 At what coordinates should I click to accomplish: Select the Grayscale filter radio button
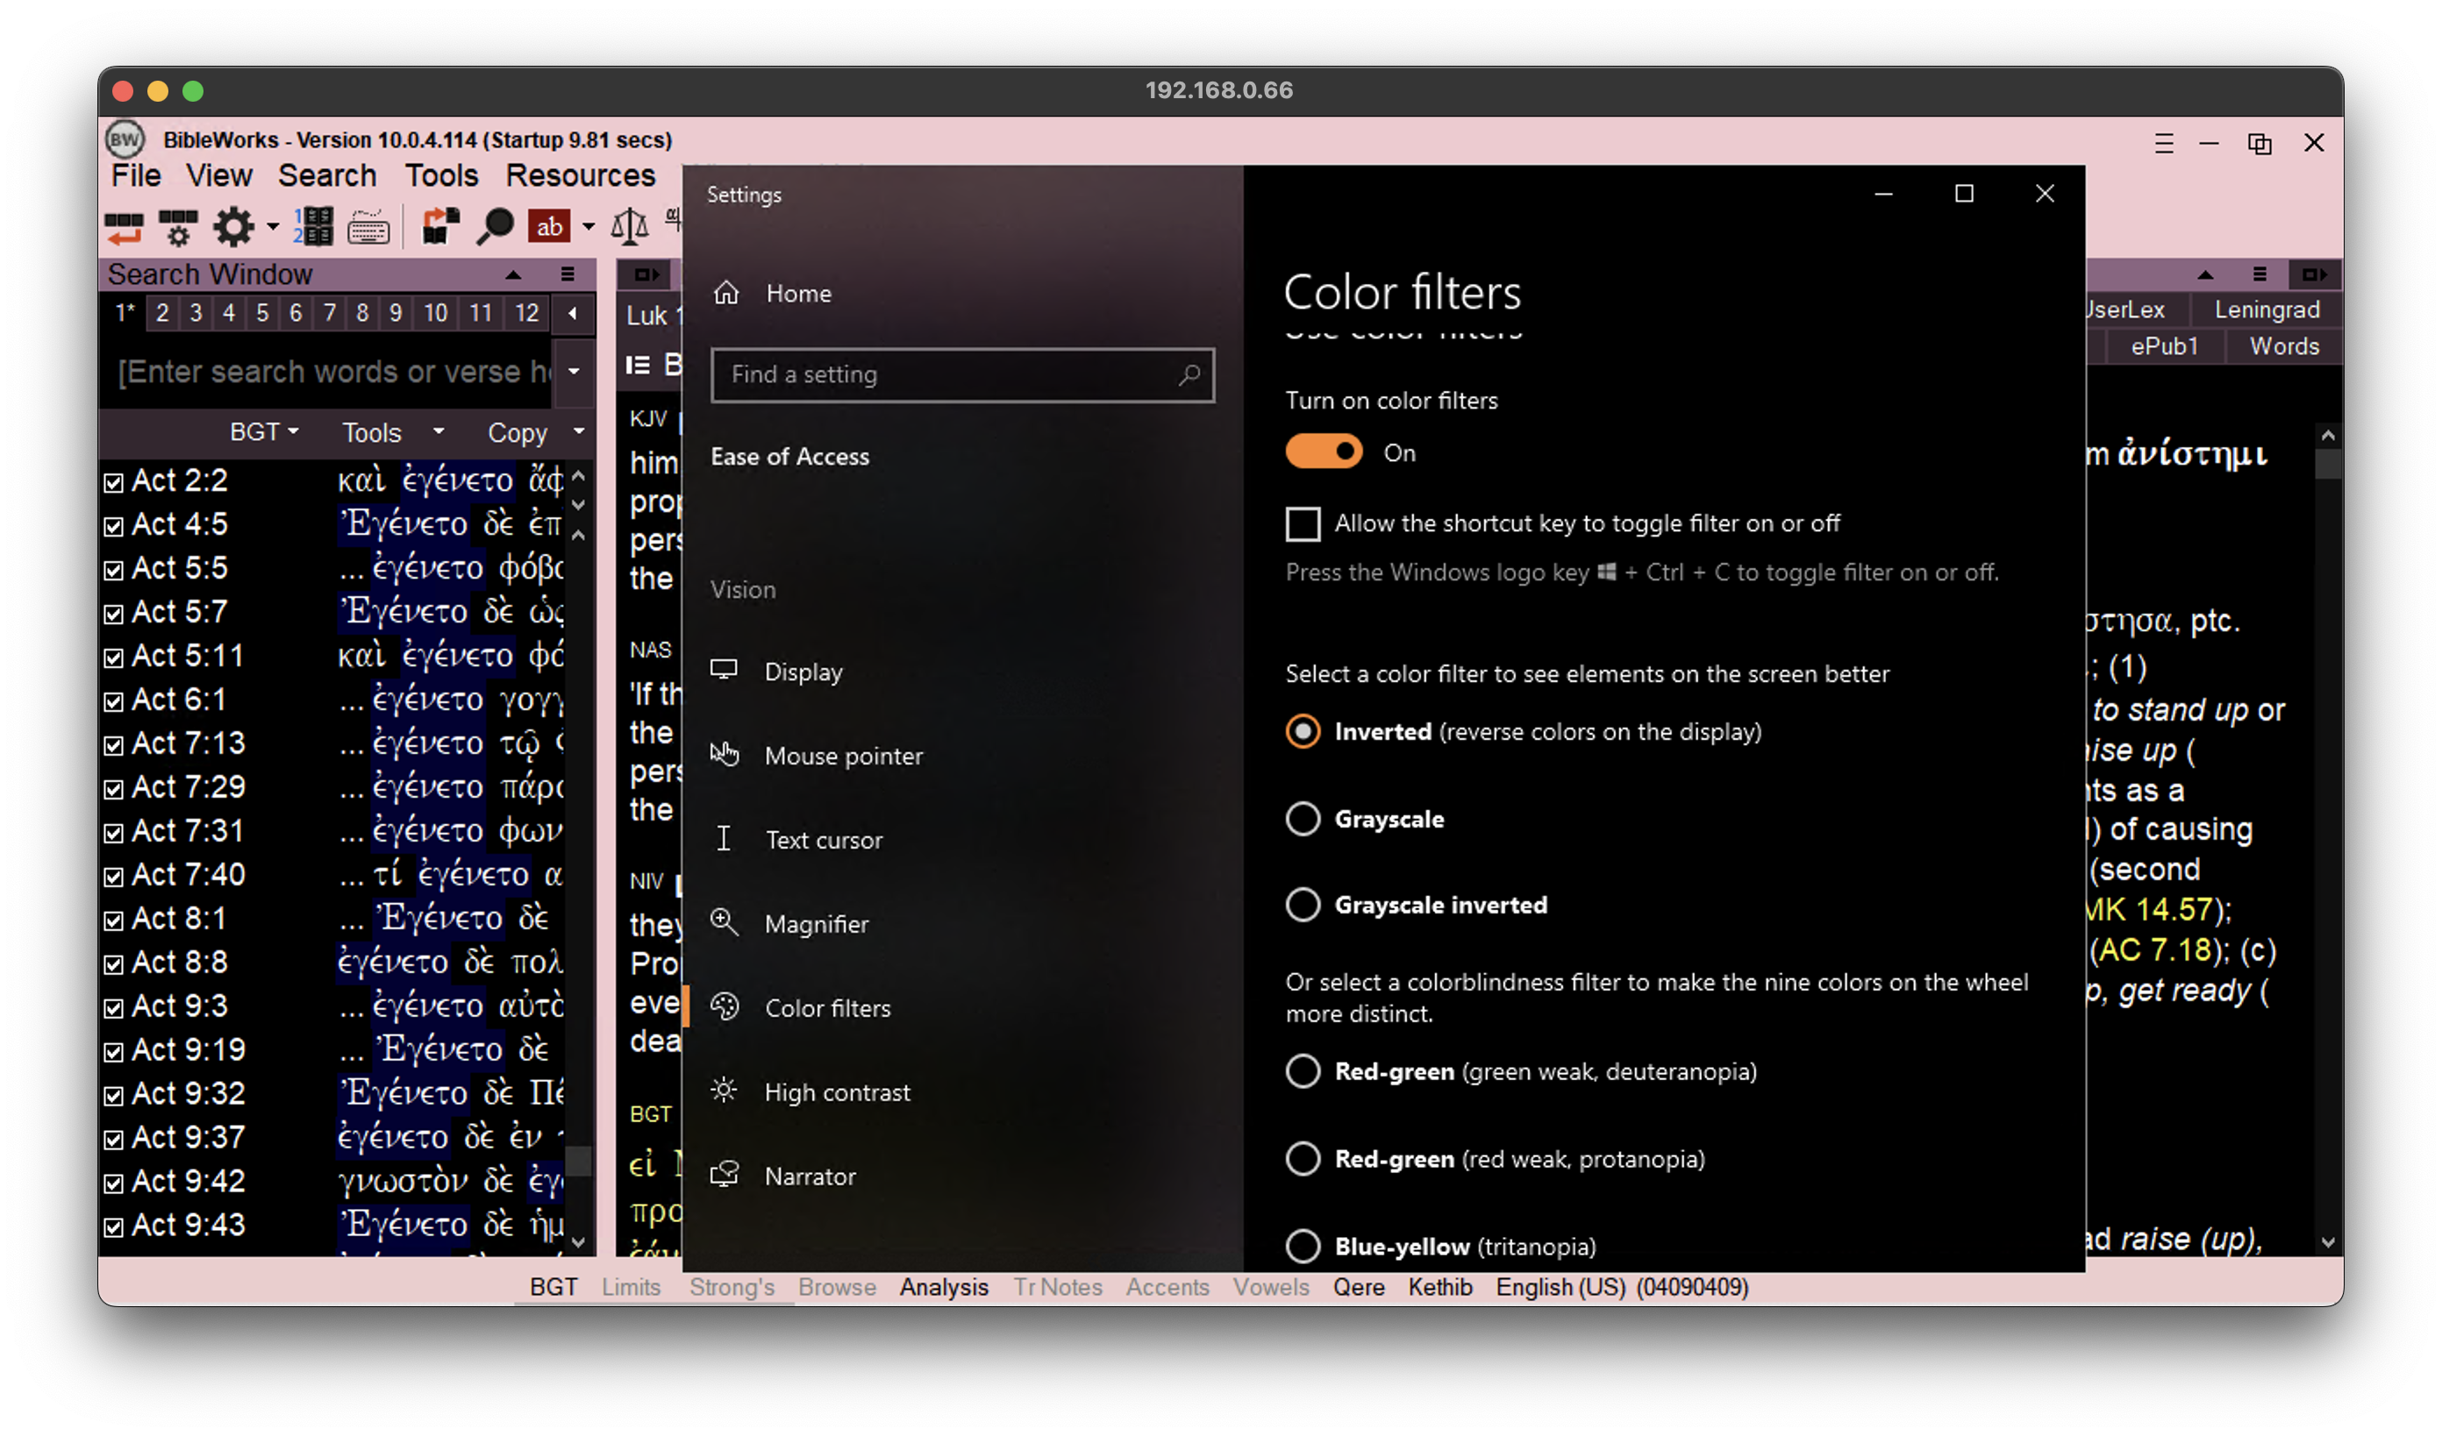point(1303,818)
